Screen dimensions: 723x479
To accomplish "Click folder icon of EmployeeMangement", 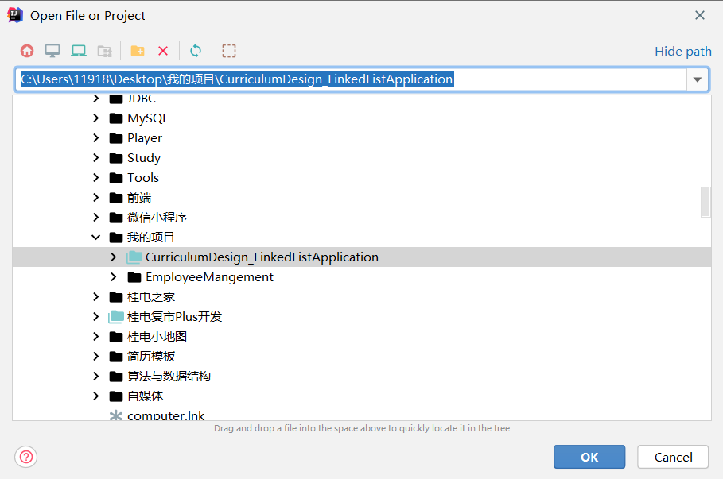I will click(134, 276).
